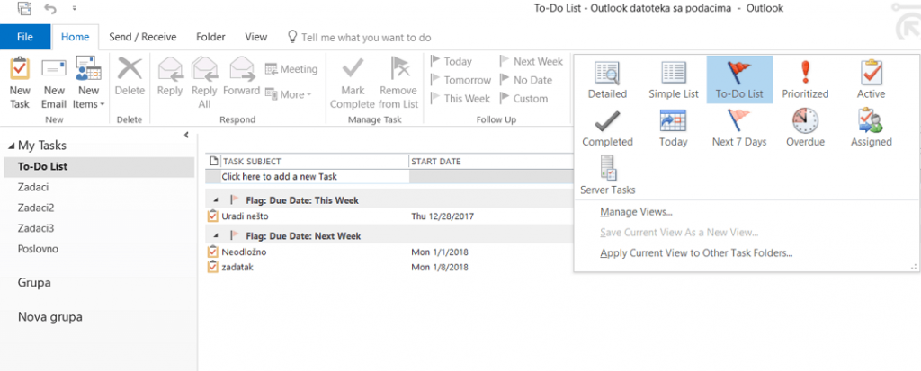
Task: Collapse the Due Date: Next Week group
Action: click(x=216, y=236)
